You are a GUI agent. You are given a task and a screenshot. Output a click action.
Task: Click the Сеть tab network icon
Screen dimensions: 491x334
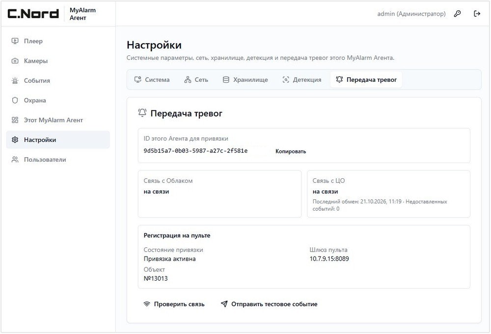(188, 80)
